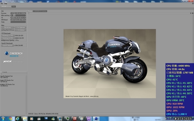Viewport: 194px width, 121px height.
Task: Click the 29648 CB-CPU score
Action: tap(19, 38)
